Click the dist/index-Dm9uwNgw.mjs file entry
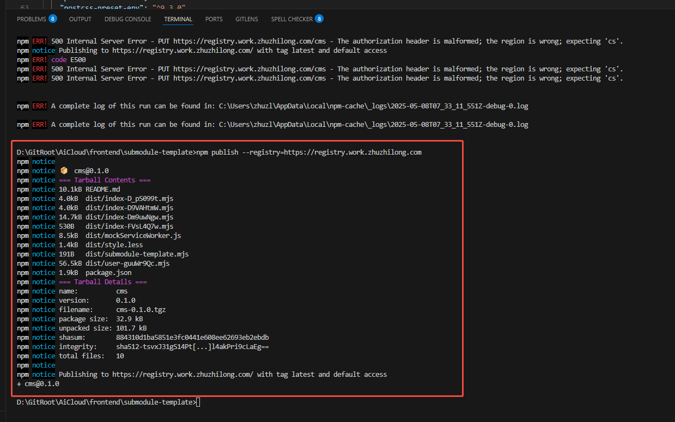The height and width of the screenshot is (422, 675). (x=130, y=217)
